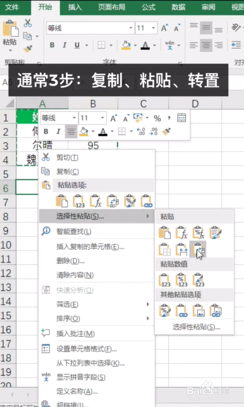Choose Paste Link icon under 其他粘贴选项
Image resolution: width=244 pixels, height=407 pixels.
(x=181, y=311)
